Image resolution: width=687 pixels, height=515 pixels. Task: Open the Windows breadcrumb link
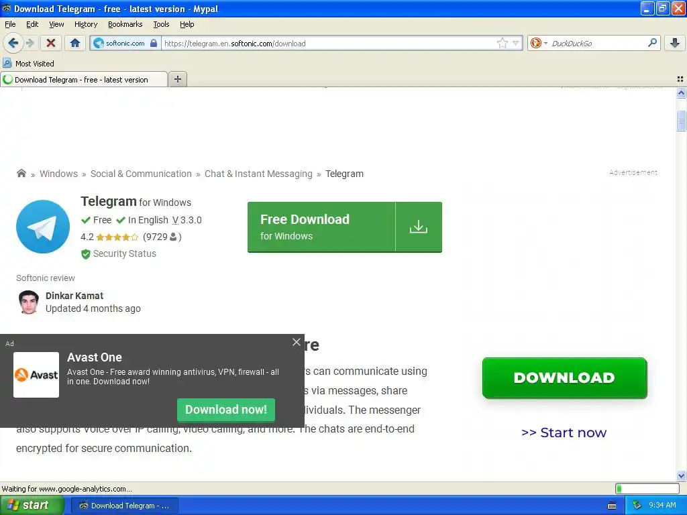pos(59,174)
